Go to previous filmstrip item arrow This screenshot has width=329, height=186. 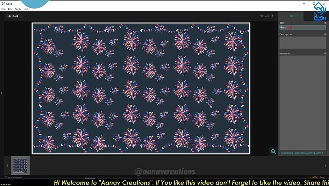[7, 166]
